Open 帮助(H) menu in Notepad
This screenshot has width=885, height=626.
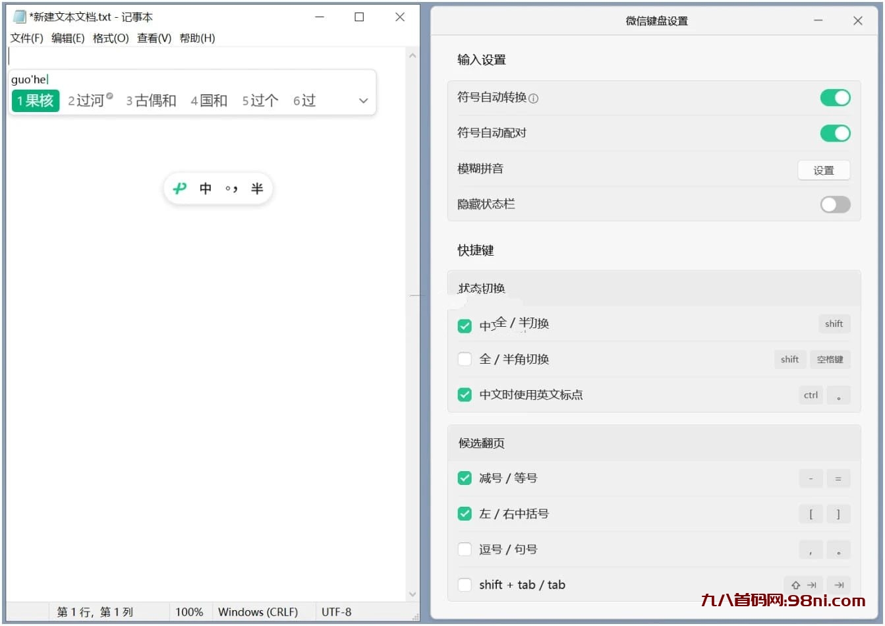[x=197, y=38]
